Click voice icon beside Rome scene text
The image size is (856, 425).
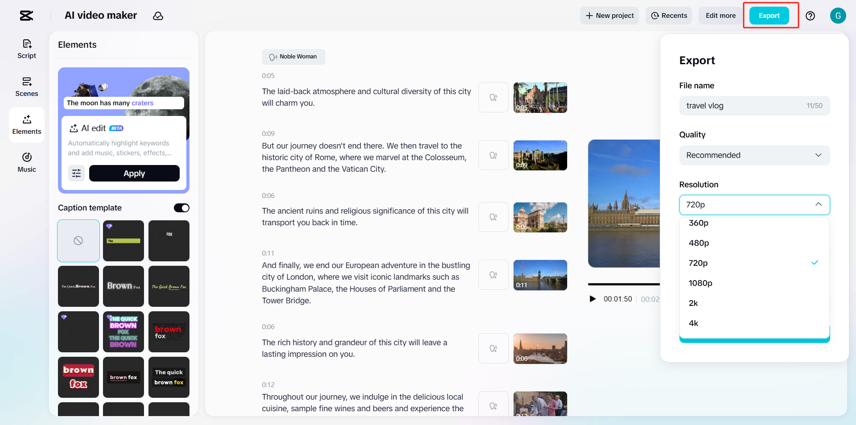pos(493,155)
